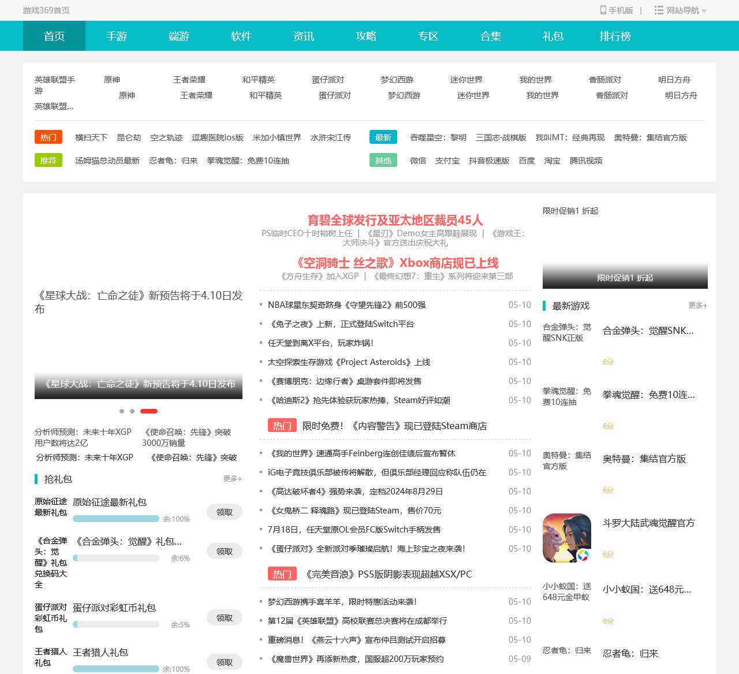Expand 更多+ next to 抢礼包

click(x=233, y=479)
